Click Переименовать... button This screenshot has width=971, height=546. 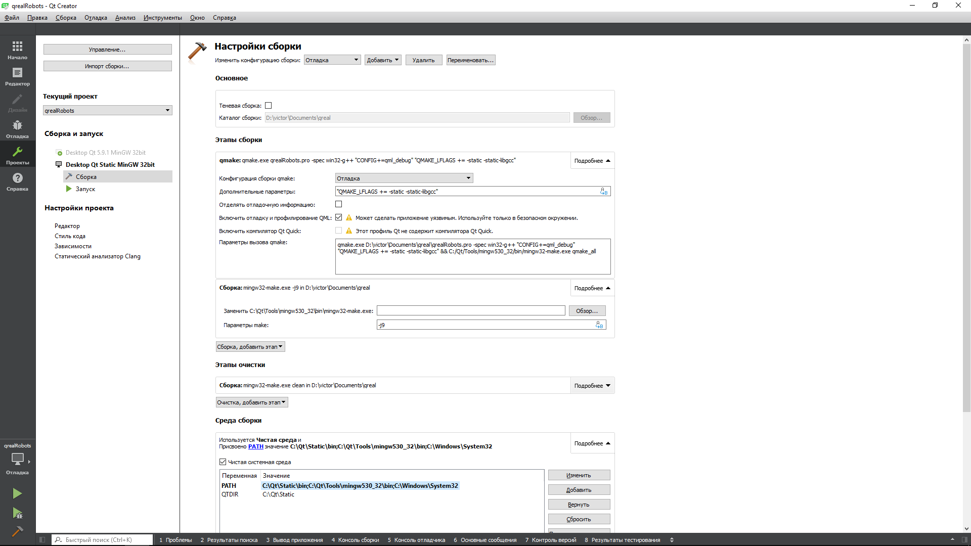point(471,60)
